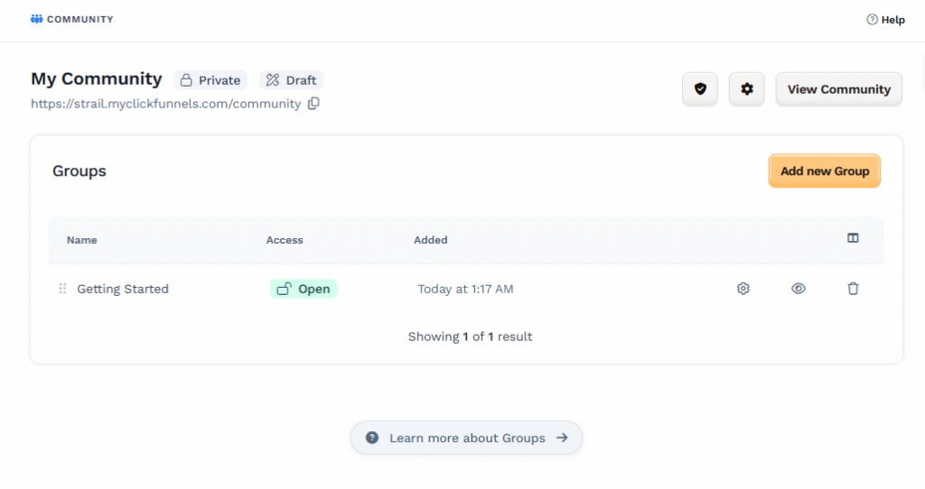The width and height of the screenshot is (925, 489).
Task: Click Learn more about Groups link
Action: click(x=467, y=438)
